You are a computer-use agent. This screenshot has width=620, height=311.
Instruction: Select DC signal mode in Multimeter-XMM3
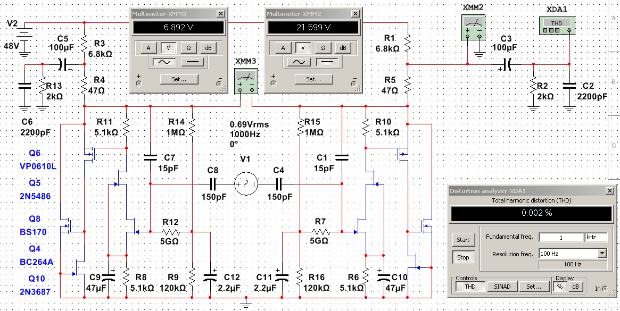[192, 62]
